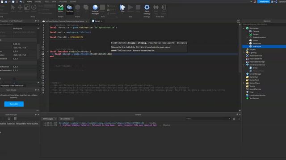This screenshot has width=286, height=160.
Task: Select ServerStorage in Explorer
Action: (x=255, y=74)
